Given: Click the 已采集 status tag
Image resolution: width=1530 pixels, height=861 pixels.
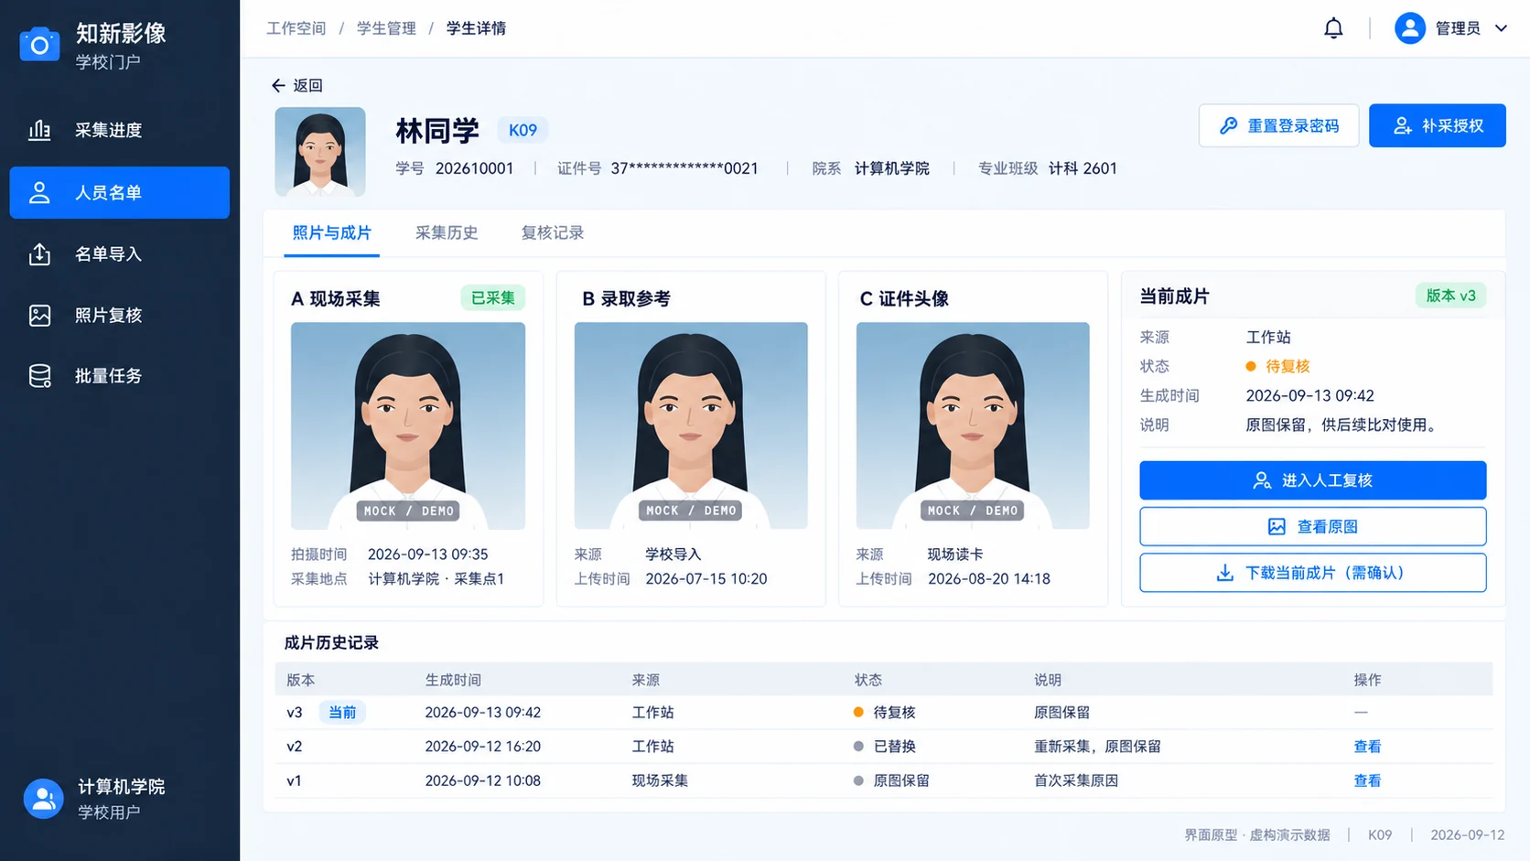Looking at the screenshot, I should [x=492, y=297].
